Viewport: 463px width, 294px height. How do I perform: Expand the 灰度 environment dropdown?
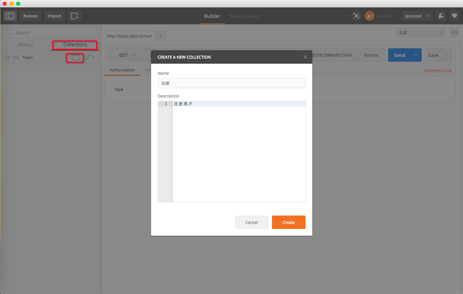[421, 33]
